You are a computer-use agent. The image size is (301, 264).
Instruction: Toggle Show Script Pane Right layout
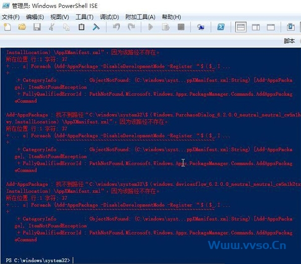point(256,27)
